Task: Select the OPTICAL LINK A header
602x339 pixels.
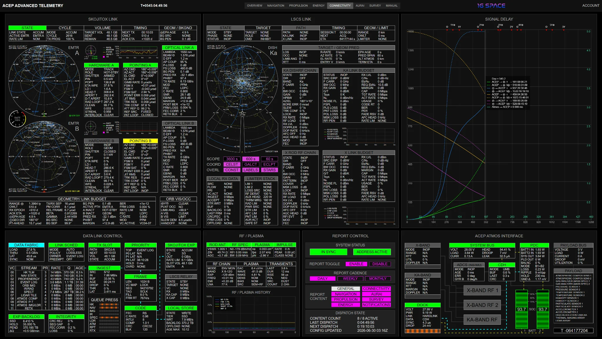Action: tap(179, 48)
